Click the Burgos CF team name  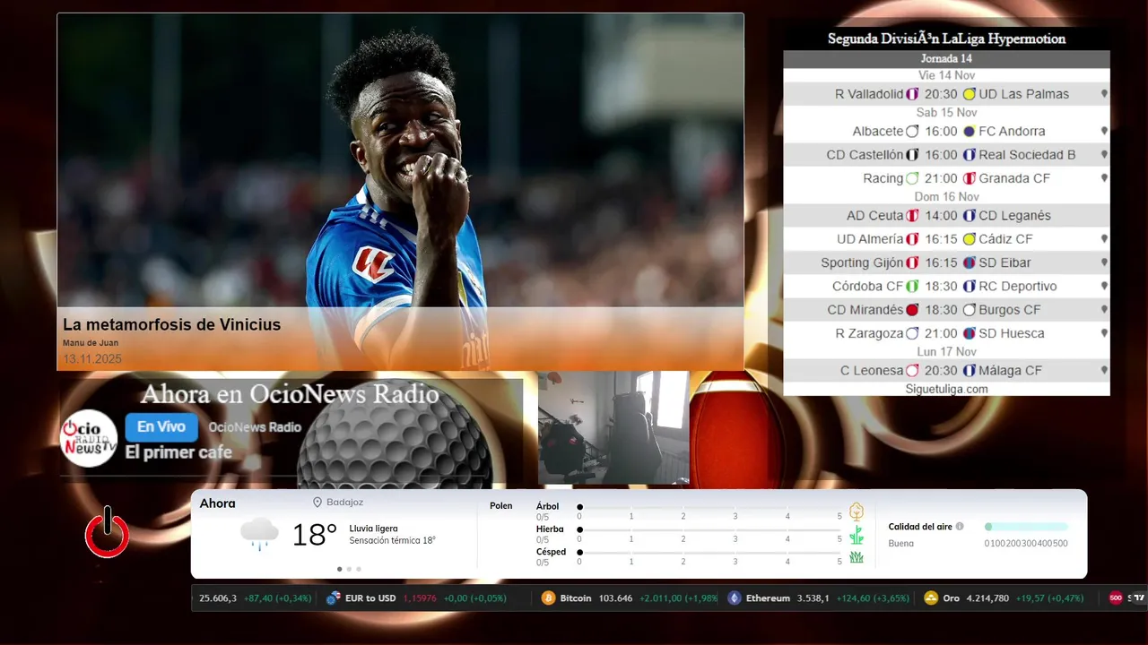[1010, 310]
